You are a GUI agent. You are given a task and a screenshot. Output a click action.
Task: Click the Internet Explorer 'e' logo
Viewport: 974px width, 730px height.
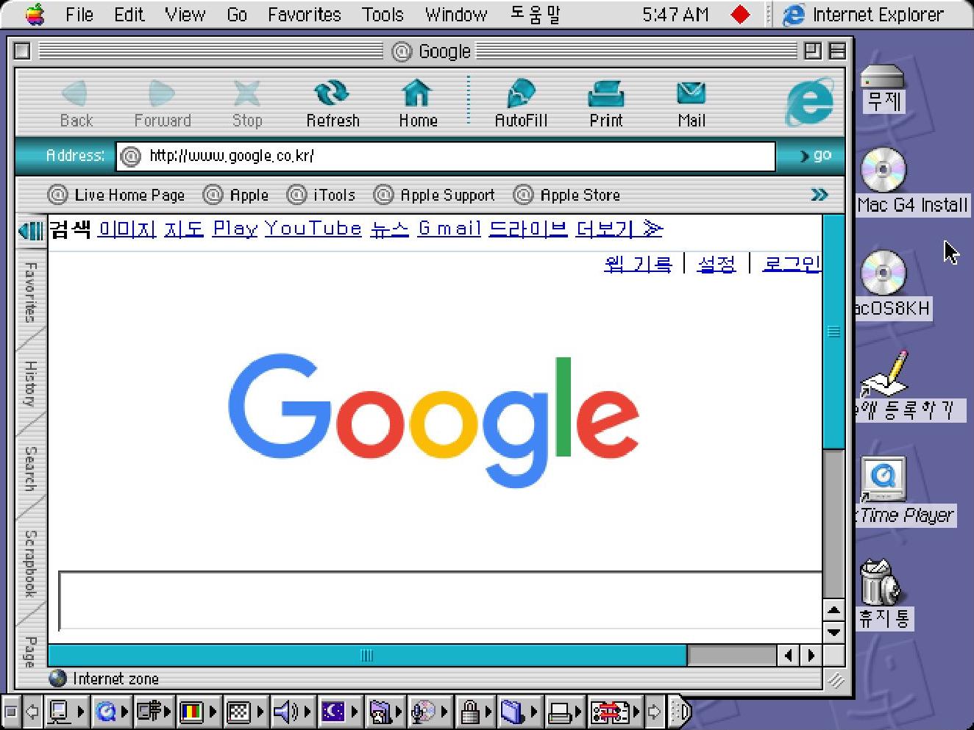pos(810,102)
